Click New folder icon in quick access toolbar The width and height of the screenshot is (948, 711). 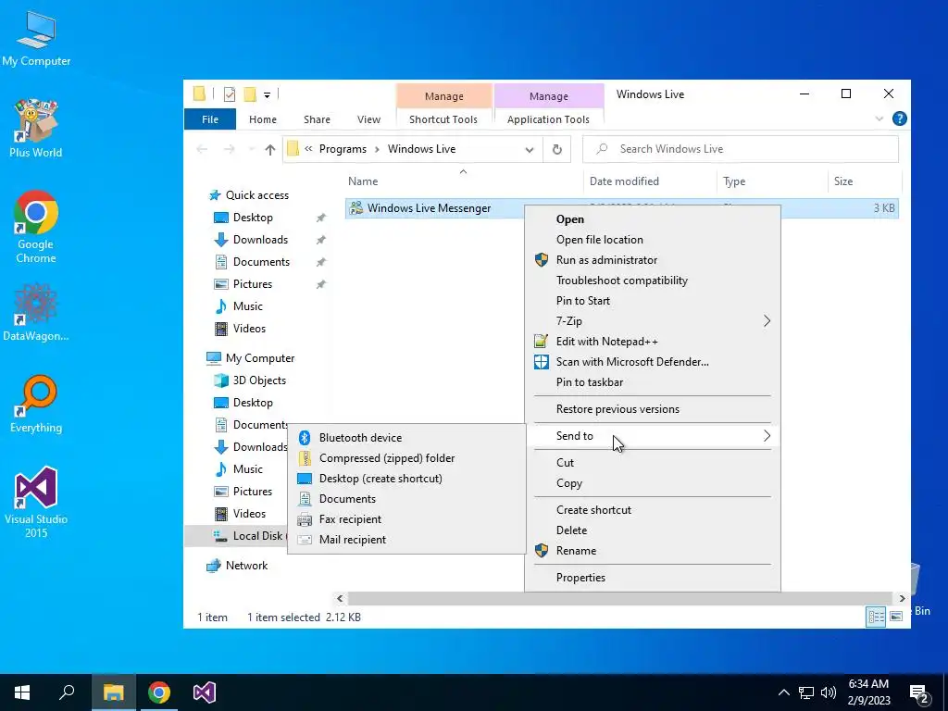250,94
